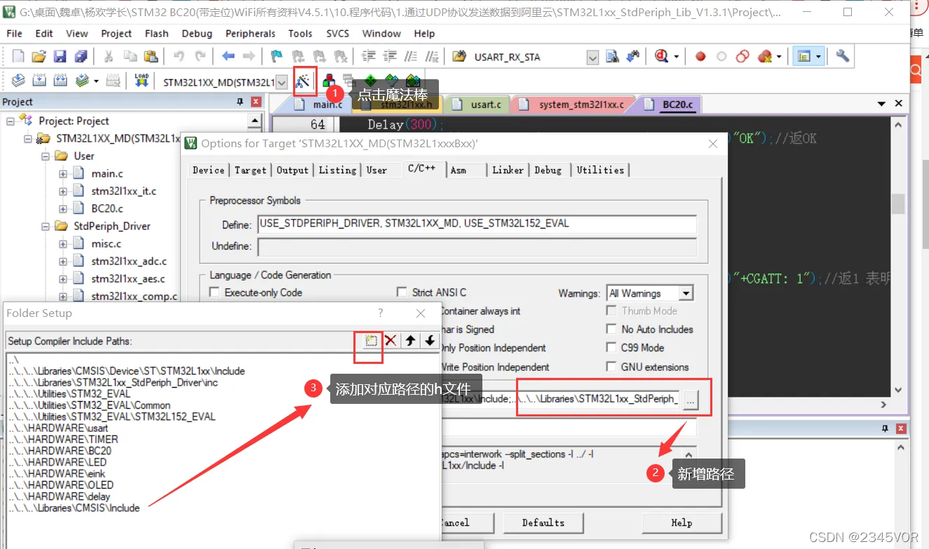
Task: Open the Warnings combo box
Action: click(650, 293)
